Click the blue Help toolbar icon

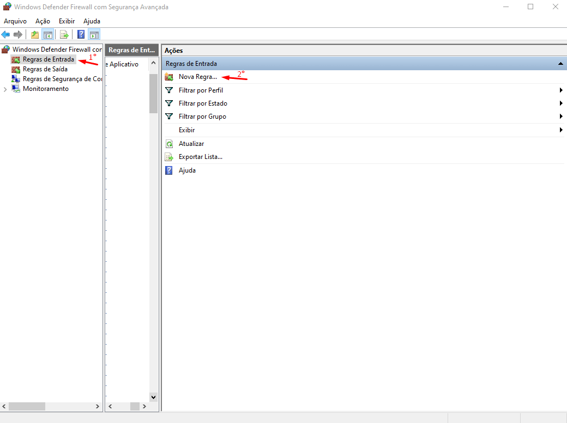pos(81,35)
